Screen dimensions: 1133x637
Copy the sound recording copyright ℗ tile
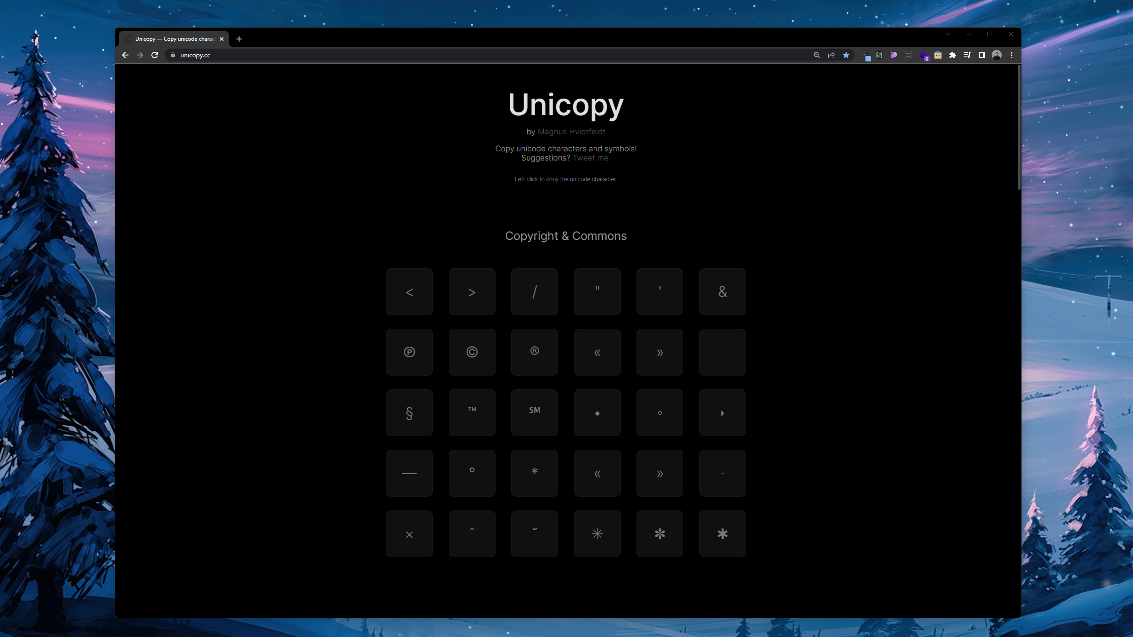click(x=409, y=352)
